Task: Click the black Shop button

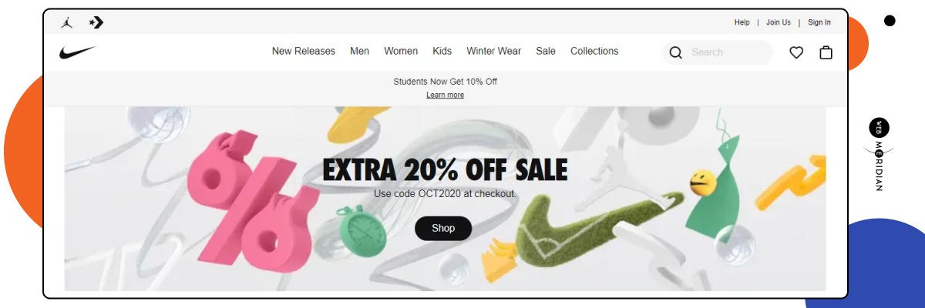Action: (x=443, y=228)
